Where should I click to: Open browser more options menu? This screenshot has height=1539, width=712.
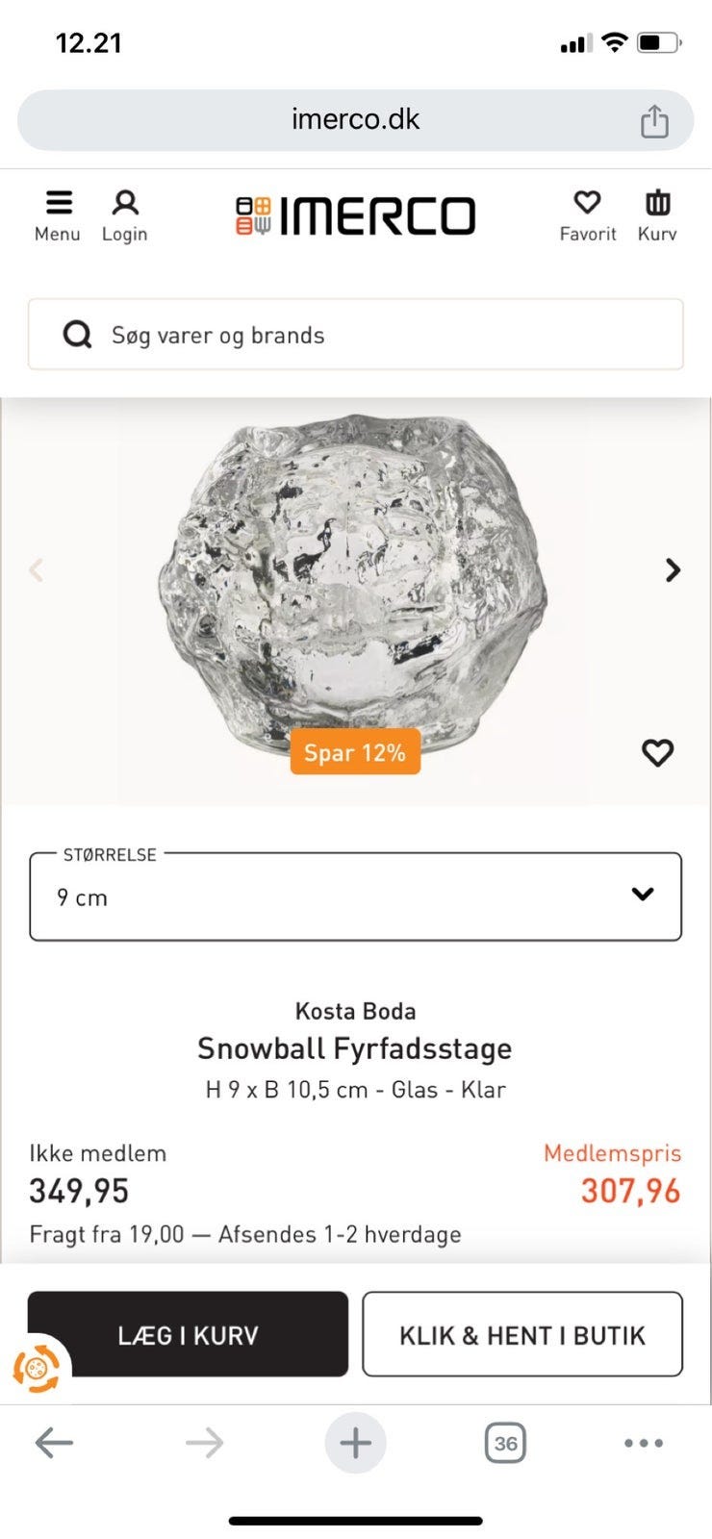(x=643, y=1442)
